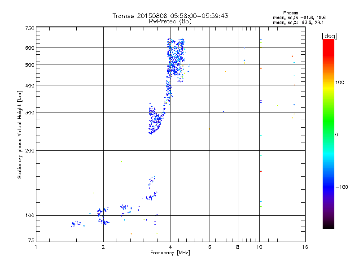This screenshot has height=269, width=359.
Task: Click the x-axis tick label '10'
Action: click(259, 247)
